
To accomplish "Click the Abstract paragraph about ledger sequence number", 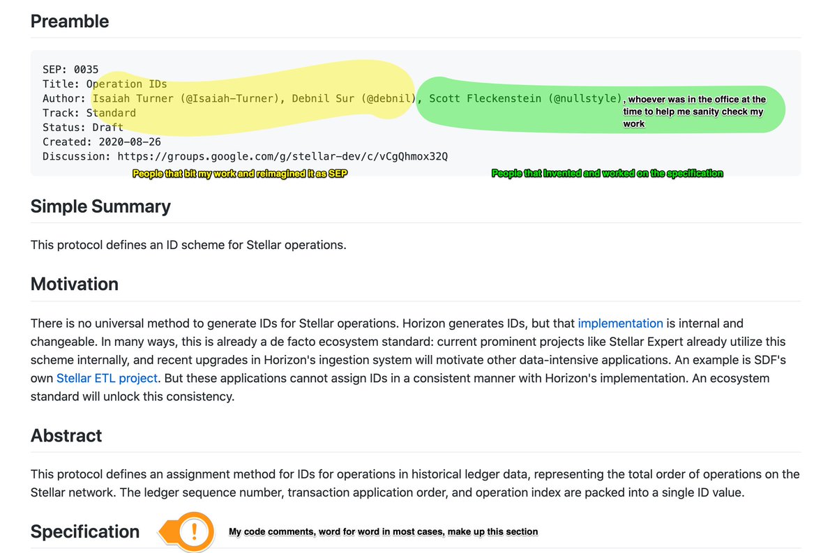I will click(x=415, y=483).
